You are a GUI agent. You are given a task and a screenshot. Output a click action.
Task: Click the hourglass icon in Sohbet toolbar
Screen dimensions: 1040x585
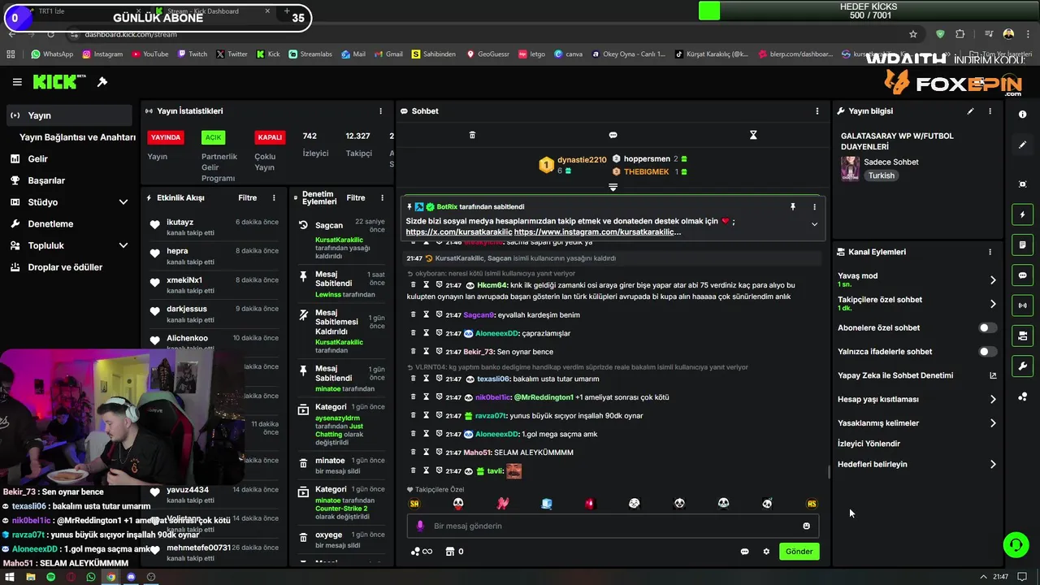(x=753, y=135)
